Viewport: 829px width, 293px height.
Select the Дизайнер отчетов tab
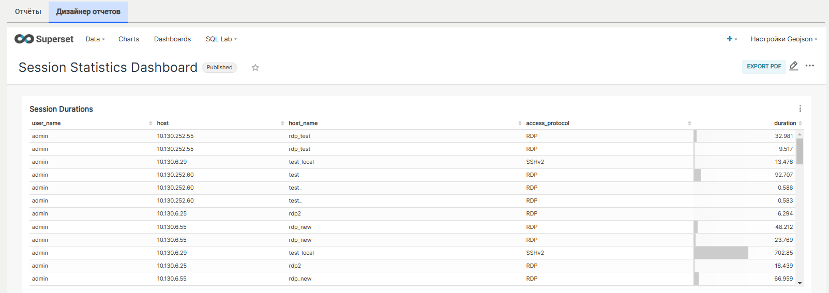88,11
